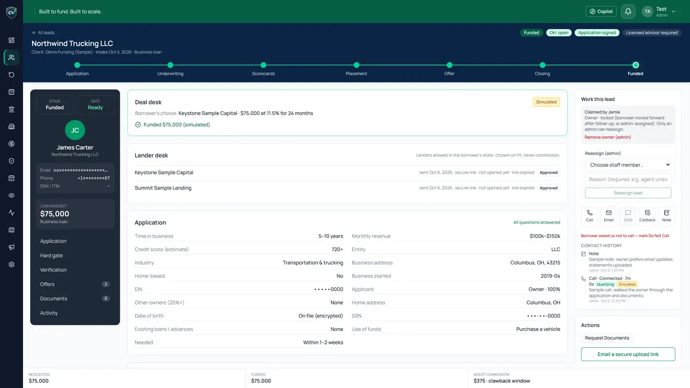This screenshot has height=388, width=690.
Task: Click the Keystone Sample Capital lender row
Action: [x=347, y=172]
